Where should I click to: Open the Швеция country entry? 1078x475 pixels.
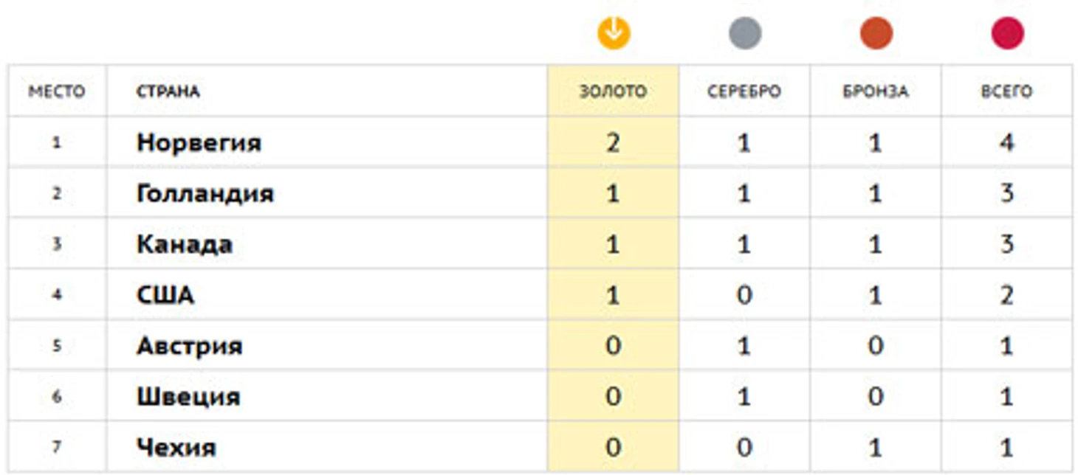(x=188, y=397)
